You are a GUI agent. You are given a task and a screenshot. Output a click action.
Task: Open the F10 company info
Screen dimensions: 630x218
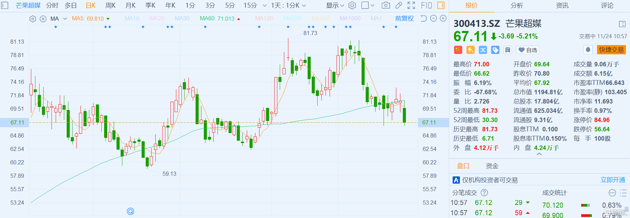click(x=427, y=6)
